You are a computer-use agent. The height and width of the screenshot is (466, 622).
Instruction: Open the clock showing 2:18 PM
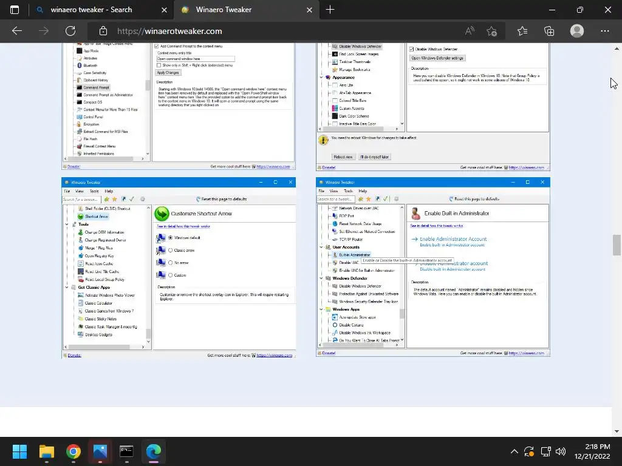(592, 451)
